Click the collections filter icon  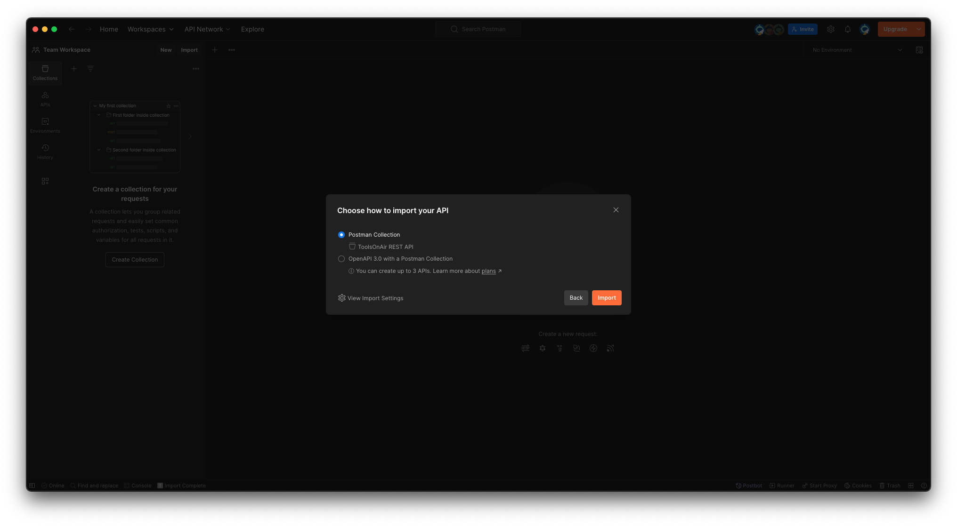[x=90, y=69]
